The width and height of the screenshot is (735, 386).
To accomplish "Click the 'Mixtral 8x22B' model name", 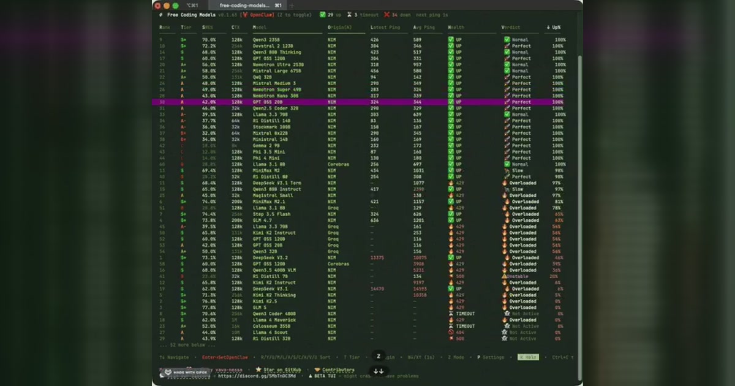I will coord(270,133).
